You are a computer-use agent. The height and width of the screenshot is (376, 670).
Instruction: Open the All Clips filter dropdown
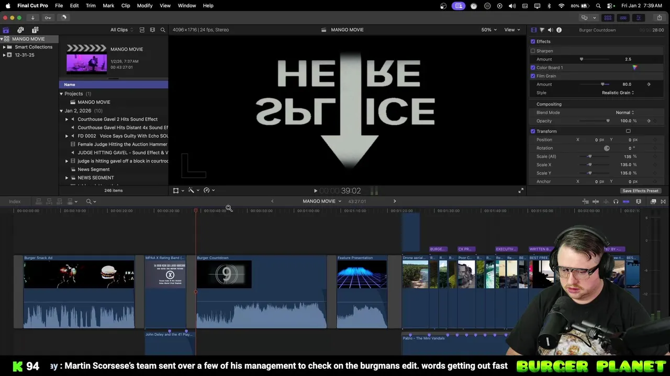pos(121,30)
